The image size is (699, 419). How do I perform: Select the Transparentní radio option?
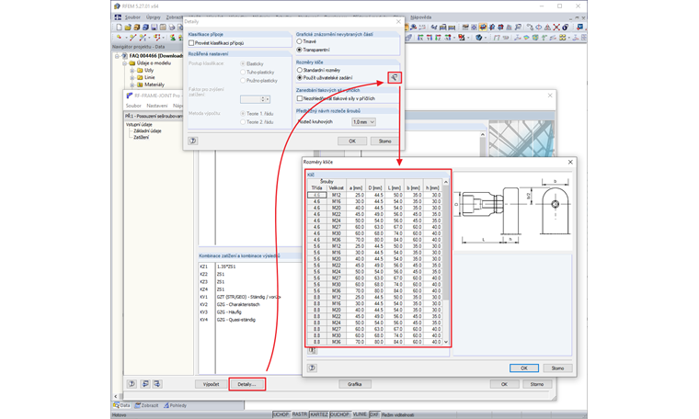tap(300, 50)
